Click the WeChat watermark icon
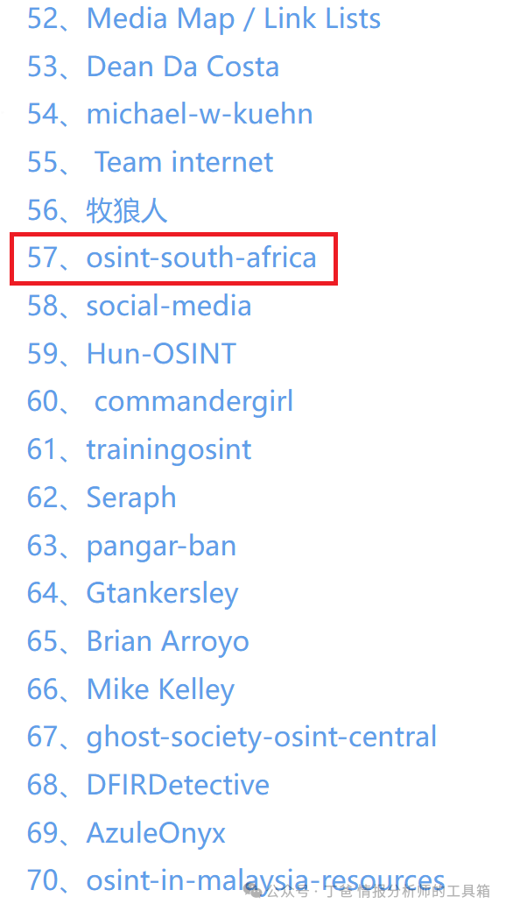Viewport: 506px width, 911px height. point(253,890)
